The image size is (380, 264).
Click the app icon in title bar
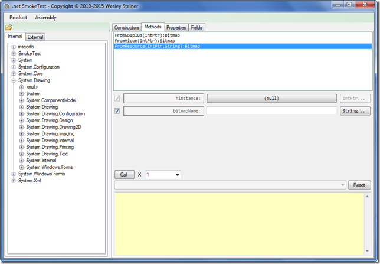7,6
